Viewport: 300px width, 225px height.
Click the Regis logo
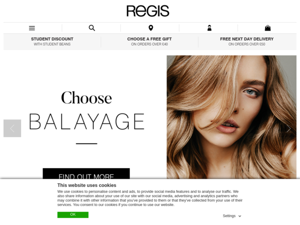point(148,11)
